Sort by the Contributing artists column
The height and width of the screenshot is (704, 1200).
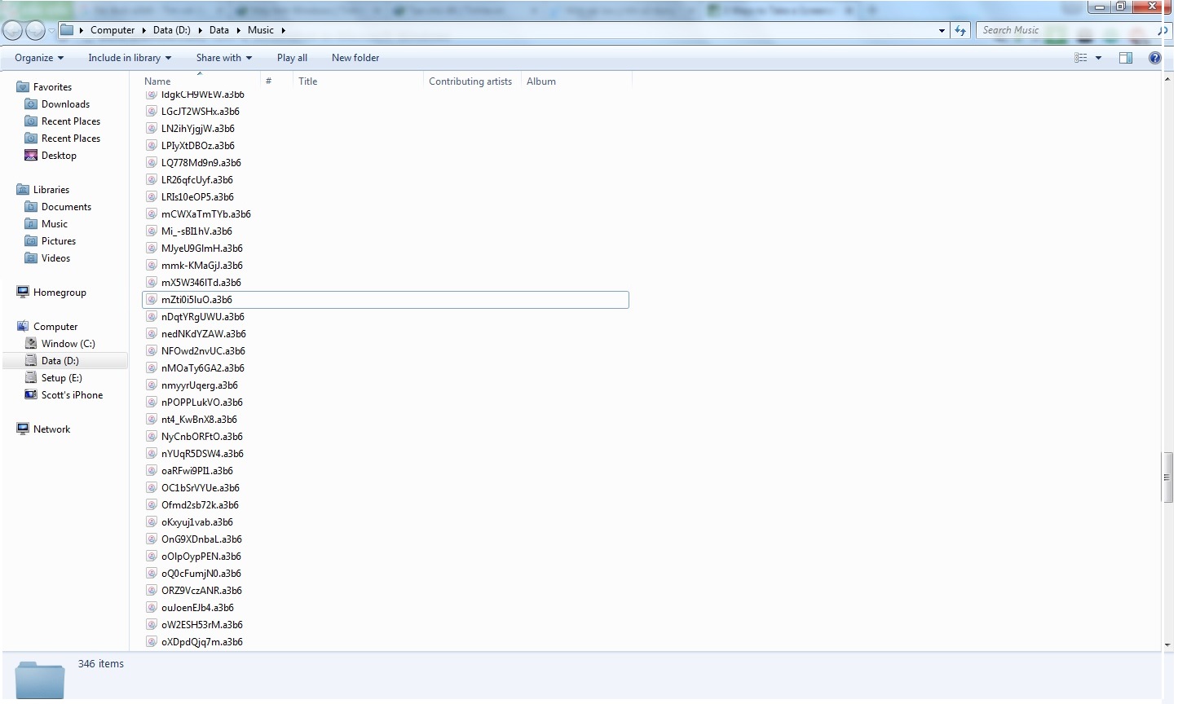(x=470, y=81)
